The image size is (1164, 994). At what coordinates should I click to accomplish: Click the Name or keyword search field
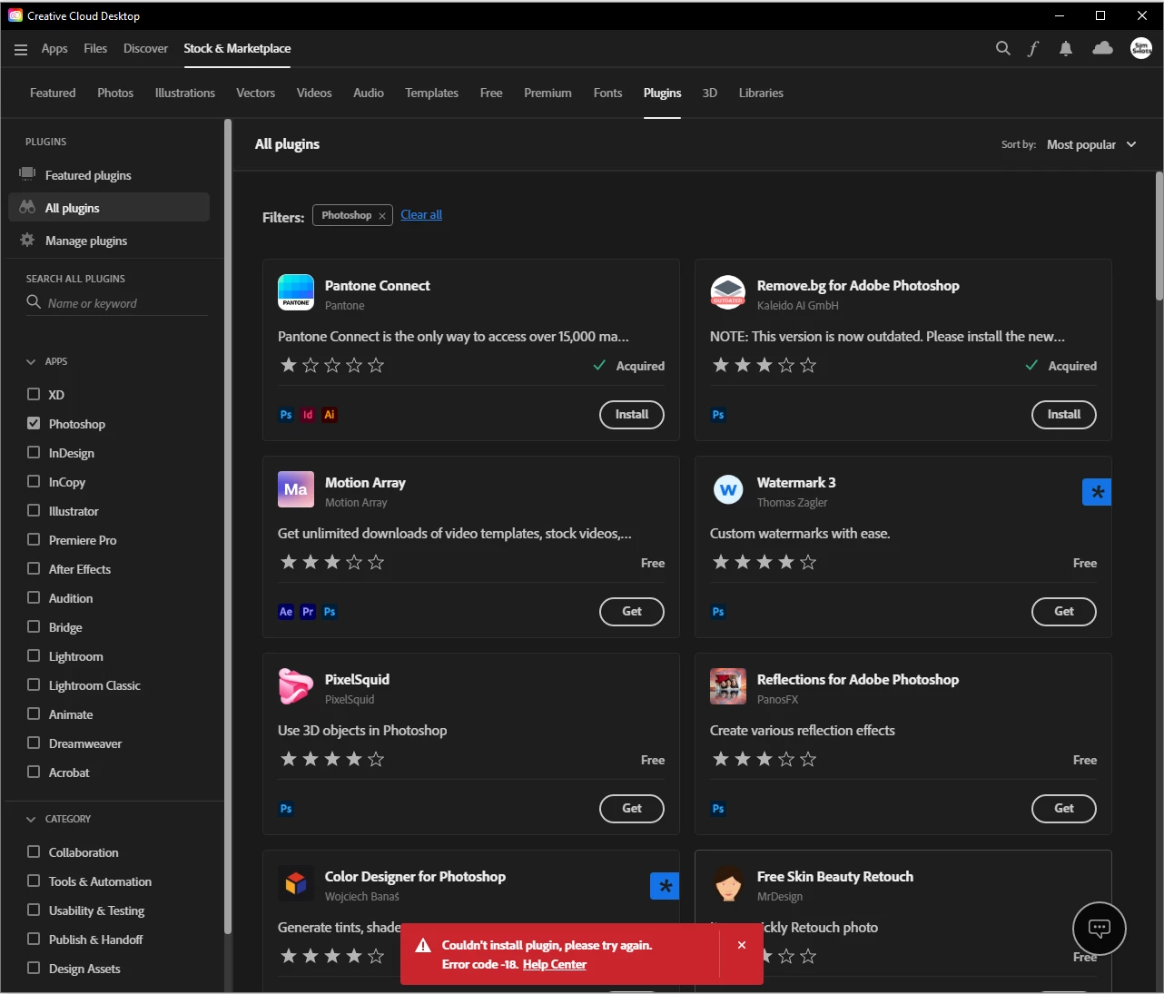tap(117, 303)
